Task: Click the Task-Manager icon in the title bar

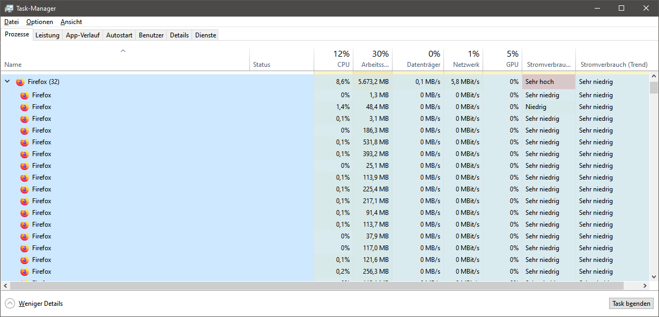Action: pos(9,8)
